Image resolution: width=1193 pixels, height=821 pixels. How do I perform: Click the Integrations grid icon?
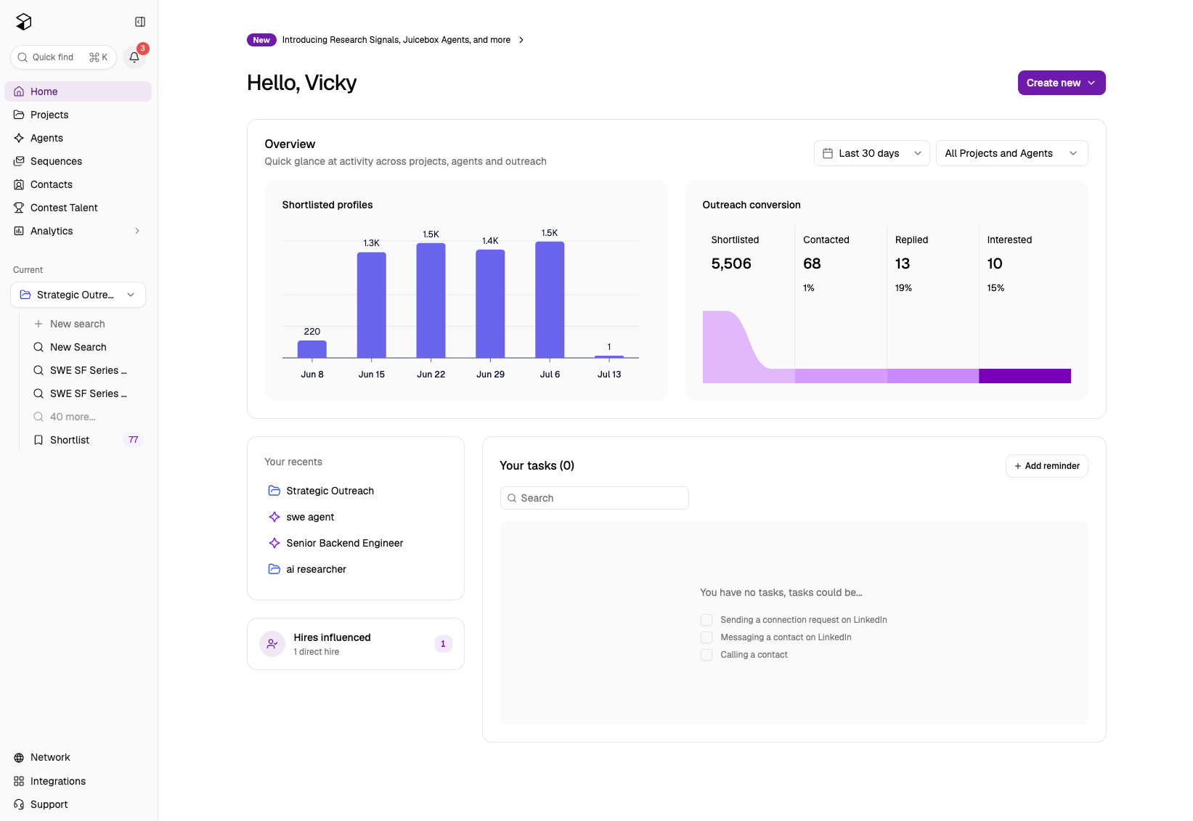(x=19, y=781)
